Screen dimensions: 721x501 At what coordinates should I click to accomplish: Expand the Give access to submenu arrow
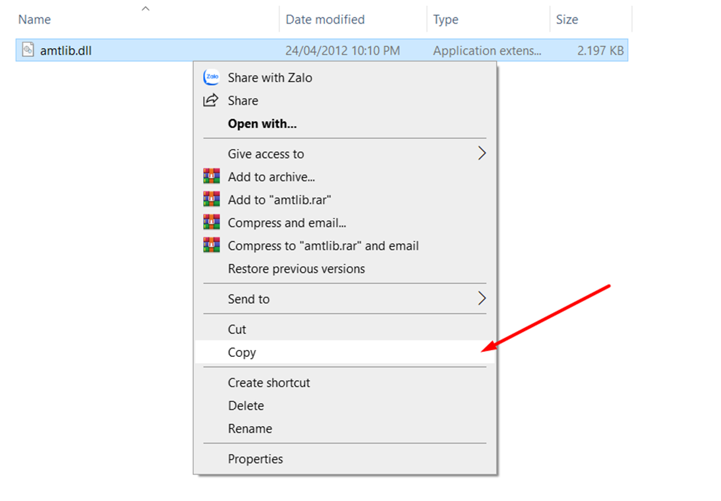click(x=481, y=153)
